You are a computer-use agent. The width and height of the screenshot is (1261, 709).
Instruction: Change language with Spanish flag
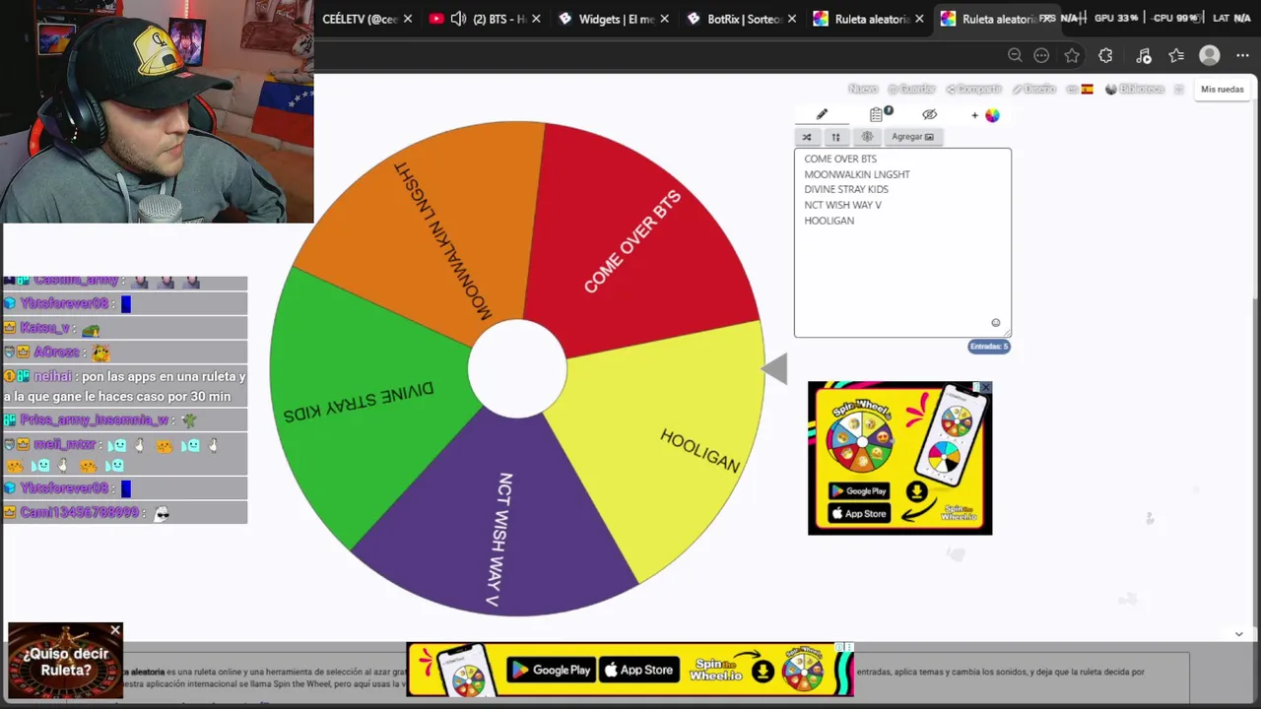1081,89
